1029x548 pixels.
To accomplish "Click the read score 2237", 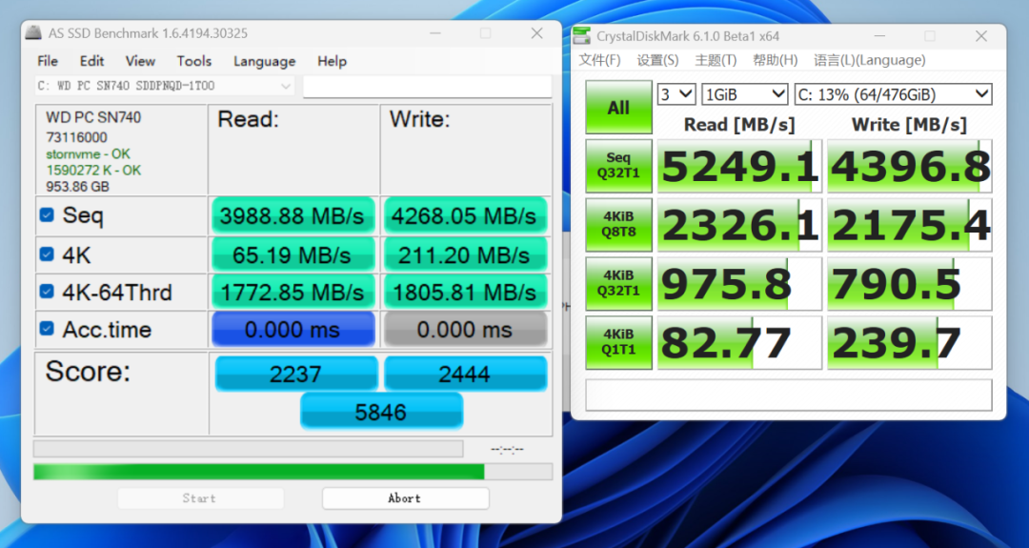I will [296, 374].
